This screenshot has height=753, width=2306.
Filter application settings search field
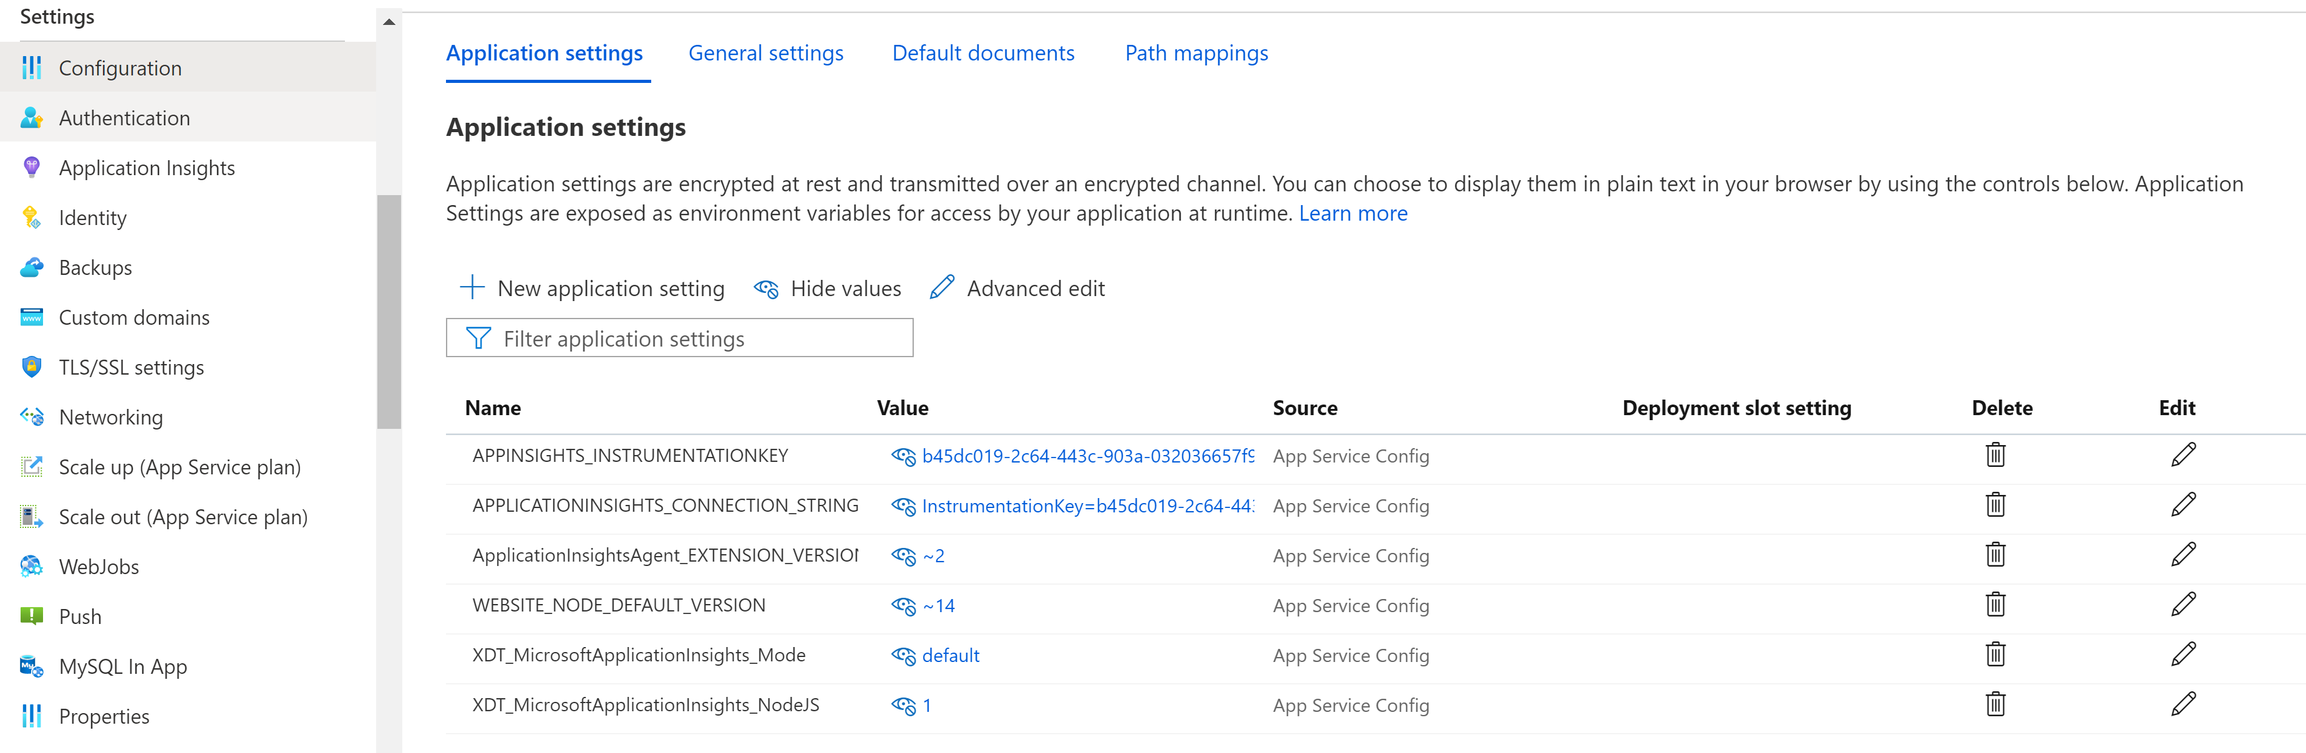tap(681, 338)
